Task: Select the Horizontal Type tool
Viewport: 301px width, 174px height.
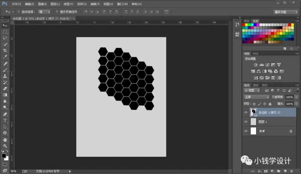Action: coord(5,120)
